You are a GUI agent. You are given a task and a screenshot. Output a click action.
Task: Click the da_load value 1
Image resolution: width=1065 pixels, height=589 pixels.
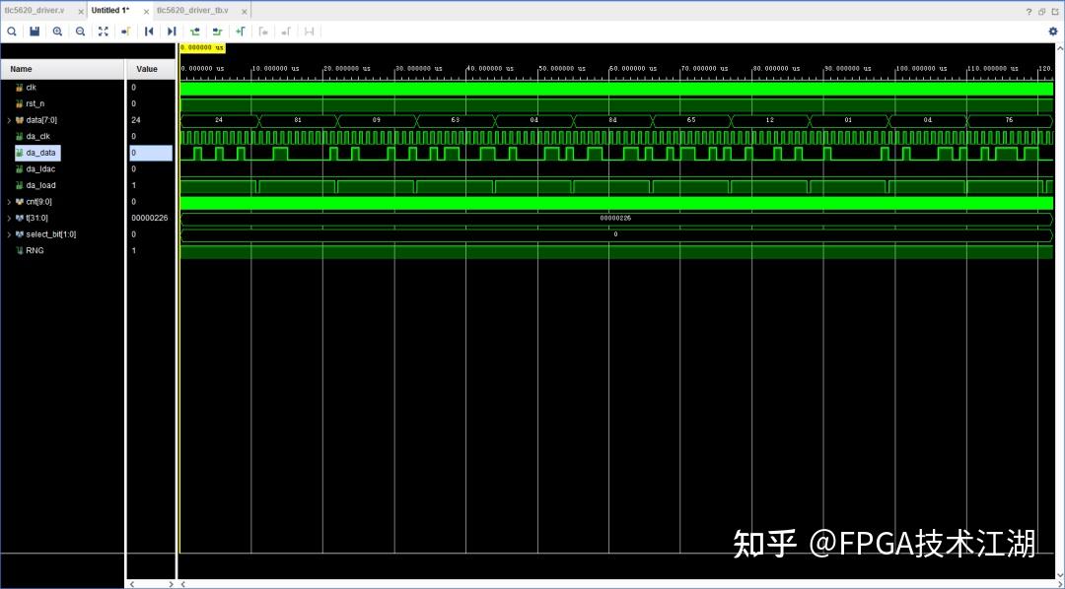134,185
